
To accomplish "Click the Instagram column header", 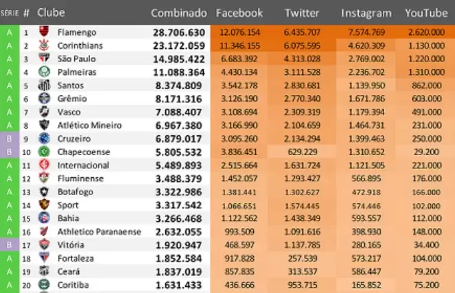I will click(x=366, y=13).
